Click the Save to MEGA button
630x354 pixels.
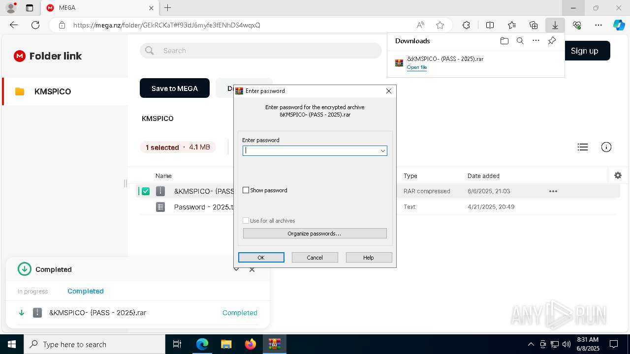pos(175,88)
